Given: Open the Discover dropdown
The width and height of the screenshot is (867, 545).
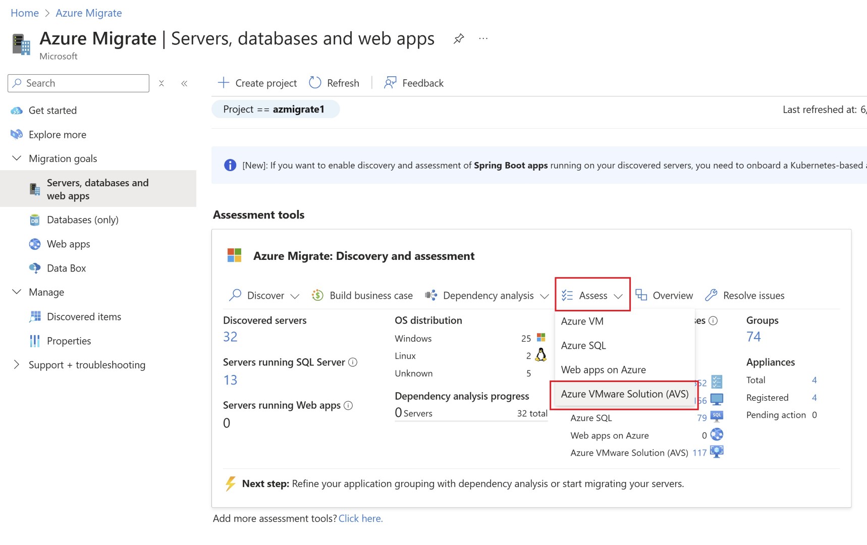Looking at the screenshot, I should point(264,296).
